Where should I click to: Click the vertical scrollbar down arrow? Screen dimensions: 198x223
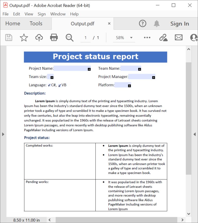point(188,214)
